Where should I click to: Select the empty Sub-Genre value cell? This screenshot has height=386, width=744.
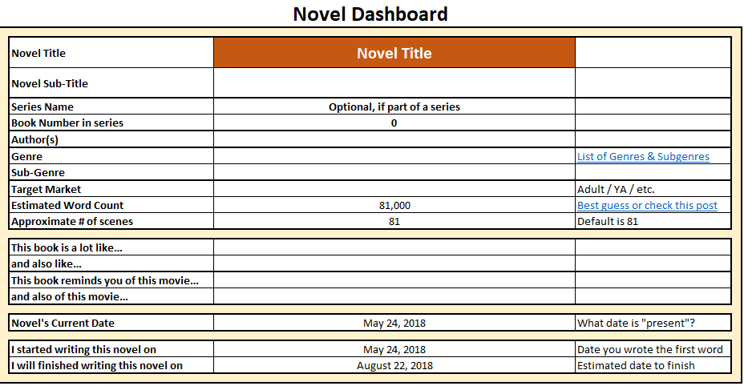point(394,172)
